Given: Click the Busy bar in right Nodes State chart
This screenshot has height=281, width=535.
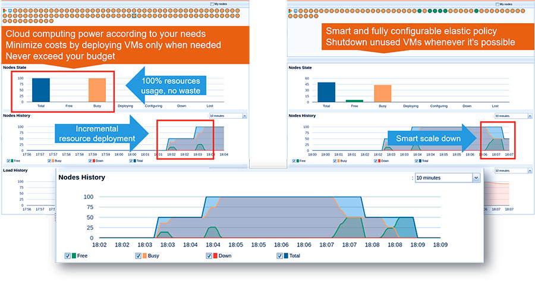Looking at the screenshot, I should pos(382,93).
